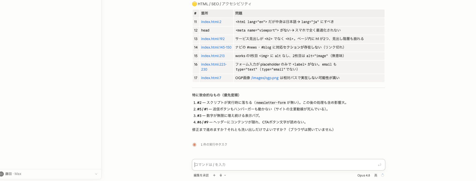
Task: Open the index.html:7 file link
Action: (x=211, y=78)
